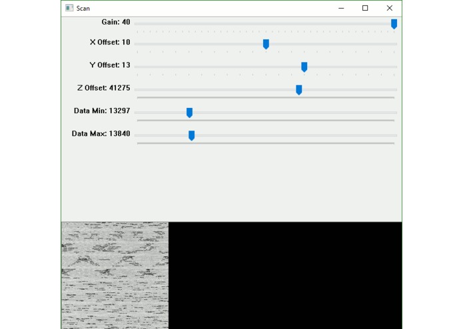The width and height of the screenshot is (463, 329).
Task: Click the 'Data Max: 13840' label
Action: point(101,133)
